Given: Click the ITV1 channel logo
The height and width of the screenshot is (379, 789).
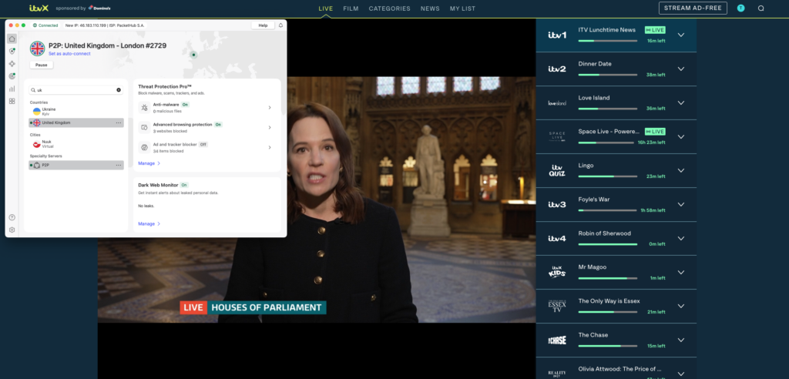Looking at the screenshot, I should pyautogui.click(x=557, y=35).
